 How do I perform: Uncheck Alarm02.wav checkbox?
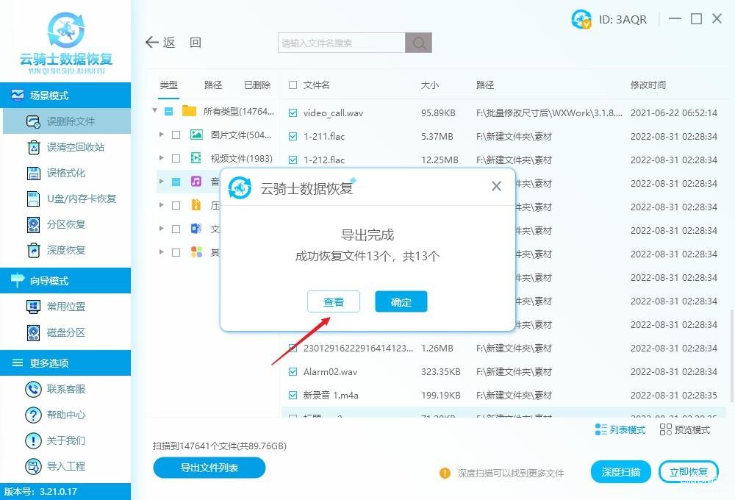(x=293, y=372)
